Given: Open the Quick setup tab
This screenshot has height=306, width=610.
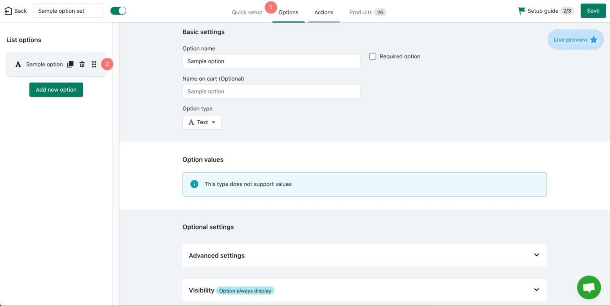Looking at the screenshot, I should click(x=247, y=12).
